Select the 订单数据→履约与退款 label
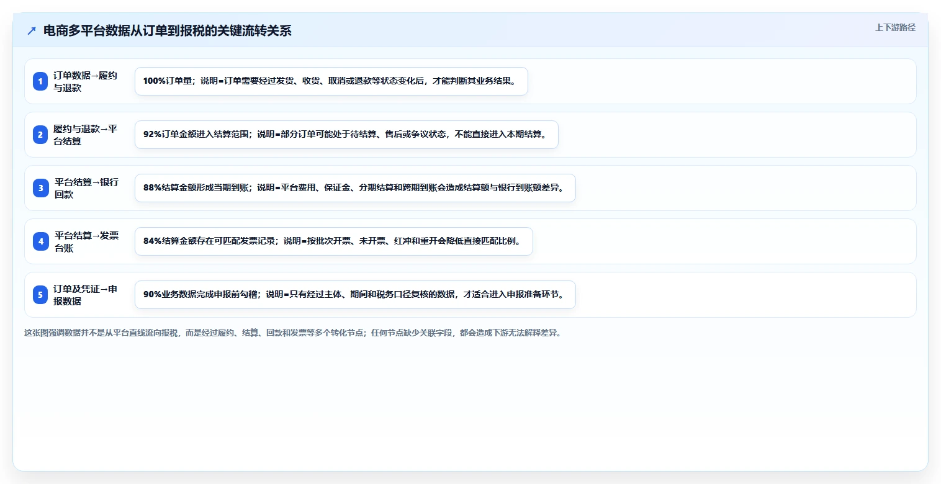 pos(85,81)
